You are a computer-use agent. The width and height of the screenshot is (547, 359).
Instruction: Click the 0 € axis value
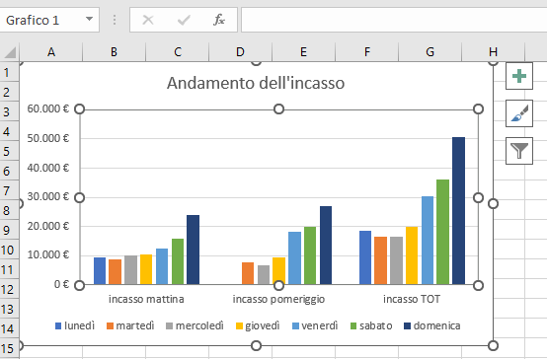[61, 284]
